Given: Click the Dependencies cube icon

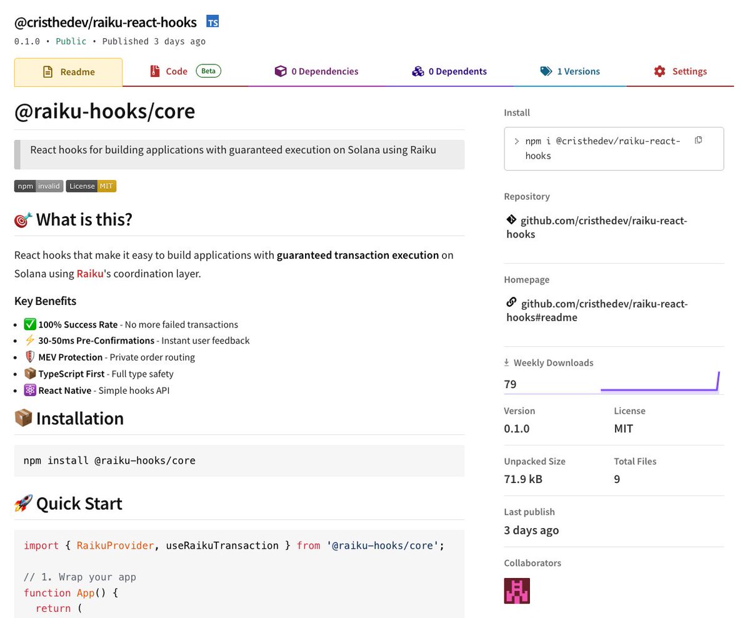Looking at the screenshot, I should (x=281, y=71).
